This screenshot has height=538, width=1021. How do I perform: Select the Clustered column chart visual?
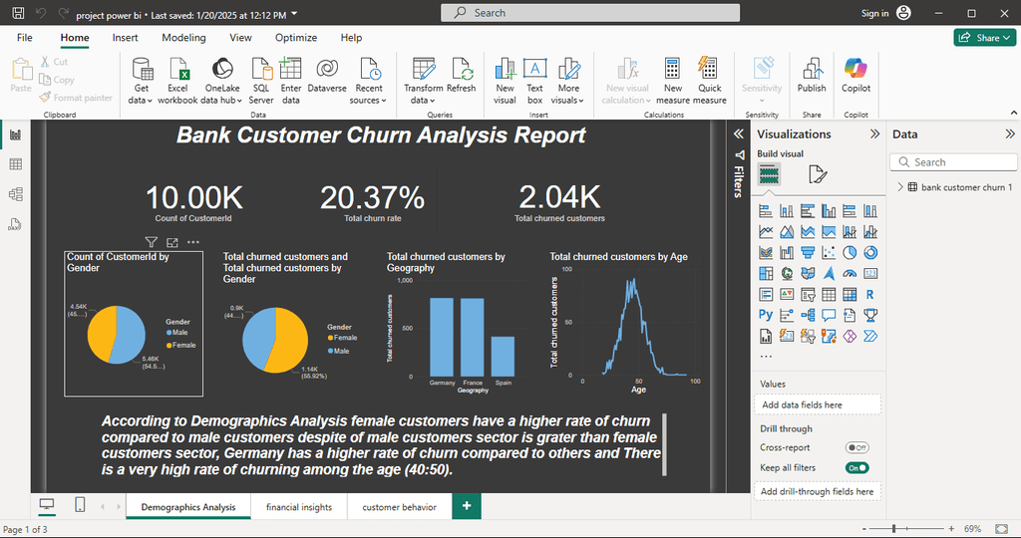[x=829, y=211]
